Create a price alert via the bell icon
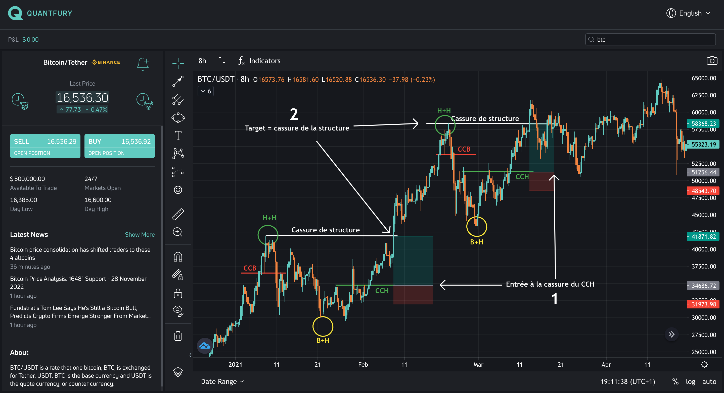The width and height of the screenshot is (724, 393). [x=143, y=64]
